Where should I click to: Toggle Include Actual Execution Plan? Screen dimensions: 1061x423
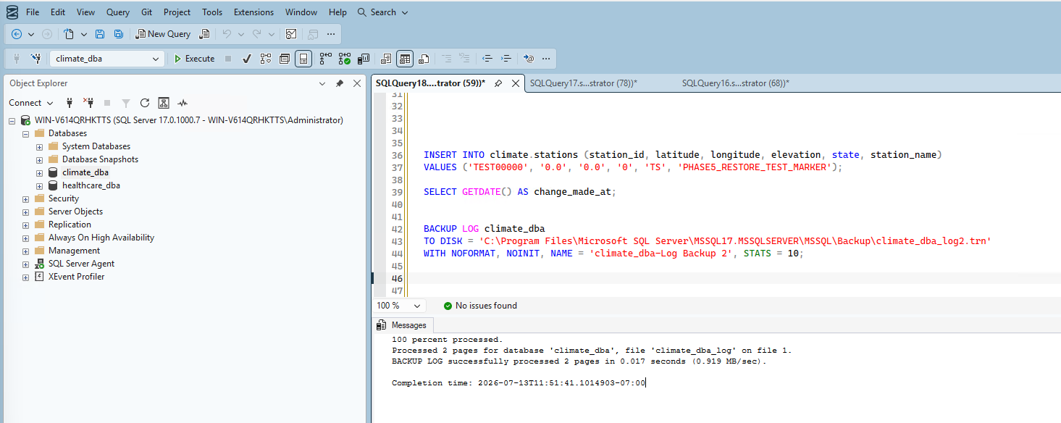click(x=325, y=59)
